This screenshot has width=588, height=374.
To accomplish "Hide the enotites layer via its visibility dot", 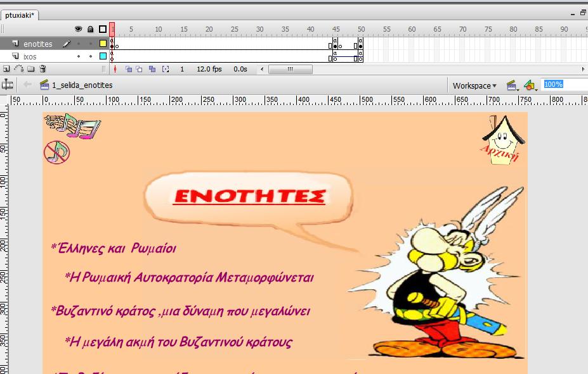I will pyautogui.click(x=79, y=44).
